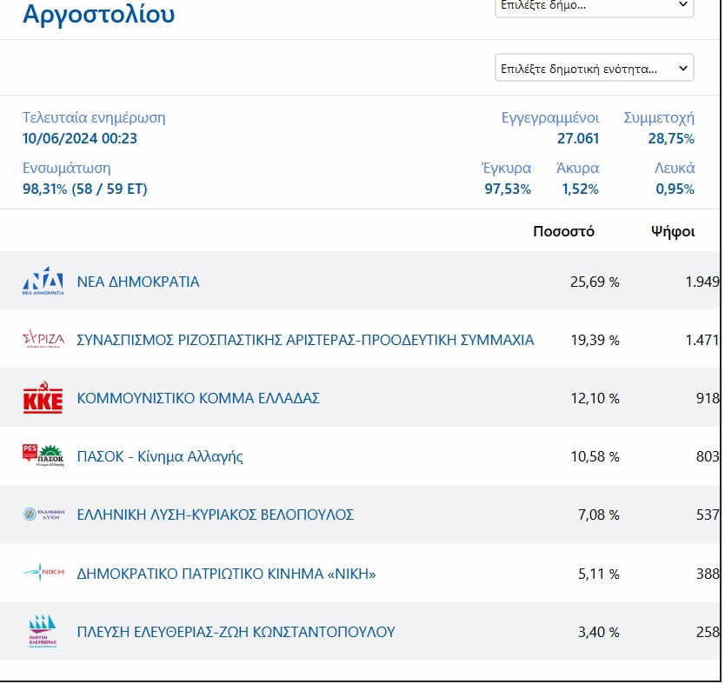Click the ΝΙΚΗ party logo
Screen dimensions: 725x684
(43, 572)
